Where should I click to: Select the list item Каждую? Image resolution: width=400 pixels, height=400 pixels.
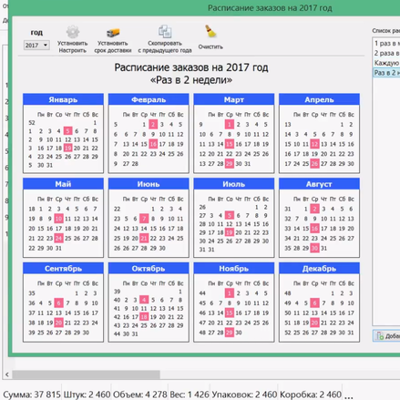coord(386,63)
